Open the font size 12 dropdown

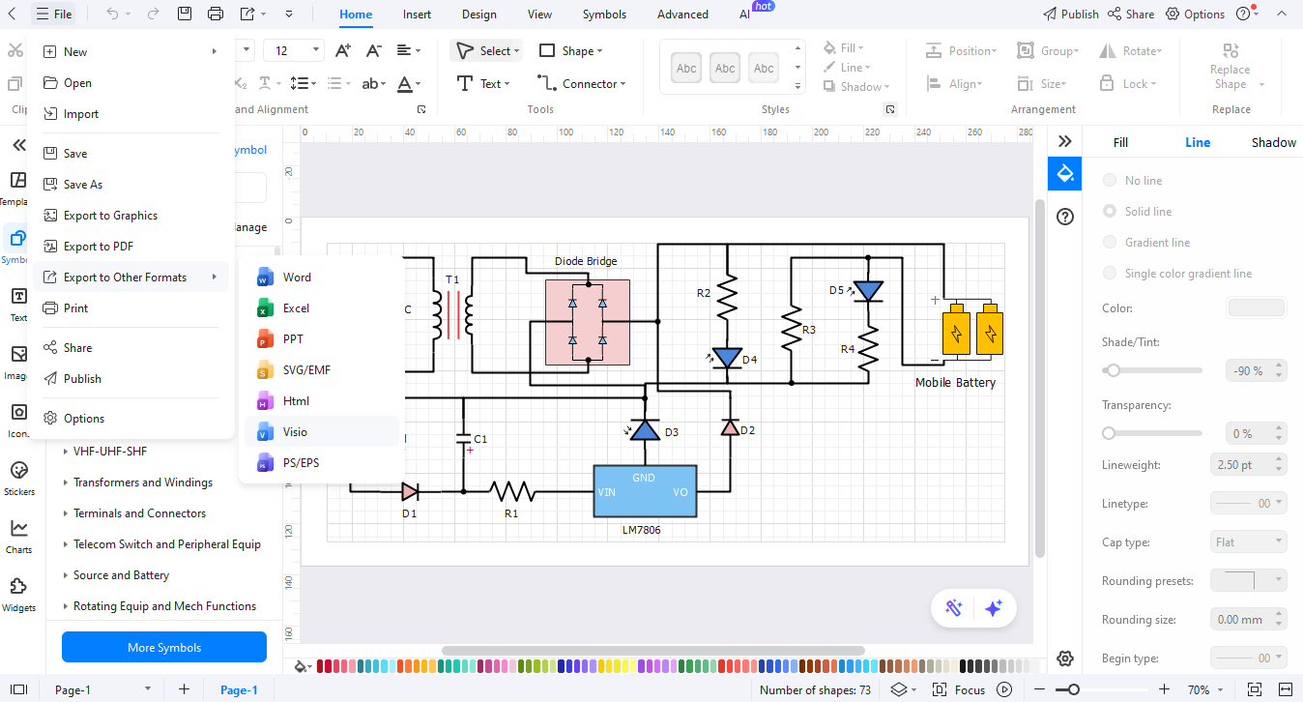coord(316,50)
